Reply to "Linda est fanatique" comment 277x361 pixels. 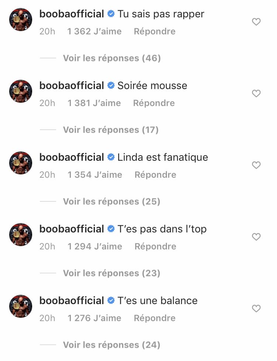155,175
